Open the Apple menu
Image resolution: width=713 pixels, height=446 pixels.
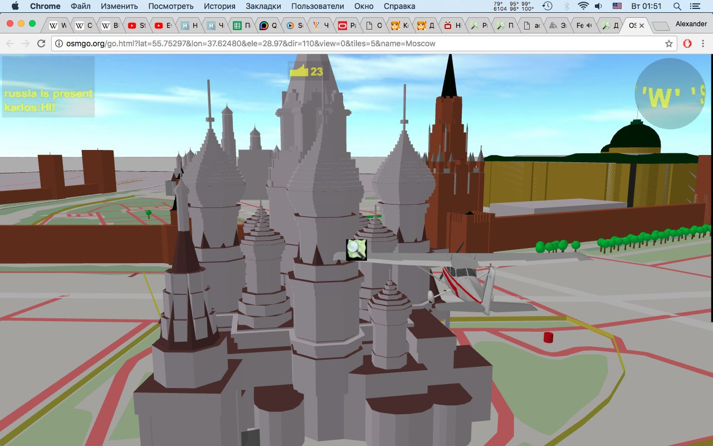click(x=14, y=6)
